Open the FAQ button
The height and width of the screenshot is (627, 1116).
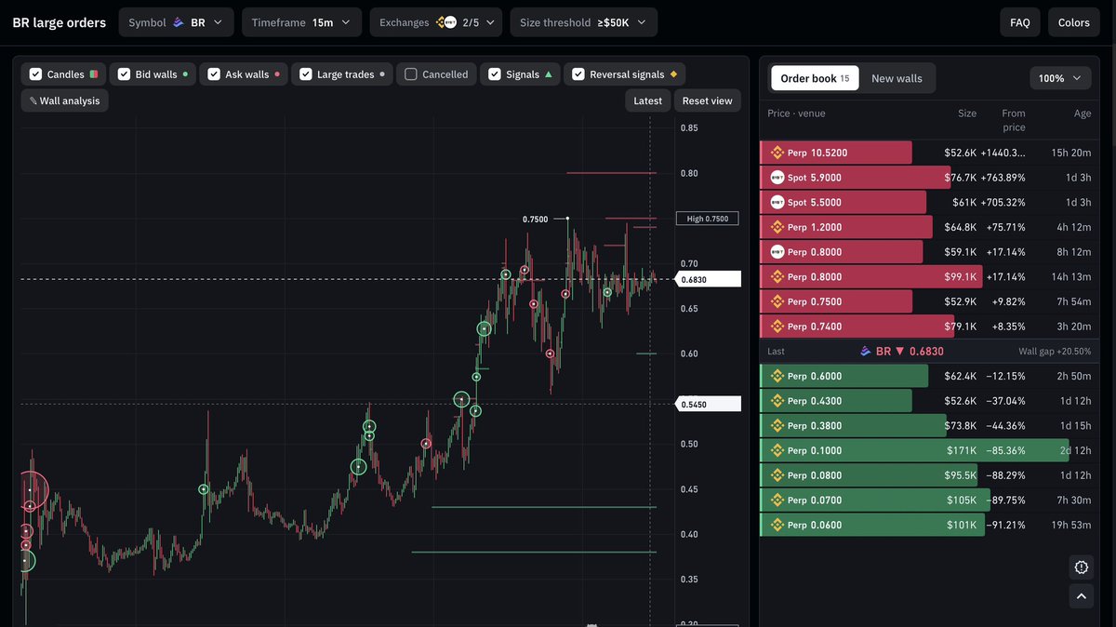1020,22
